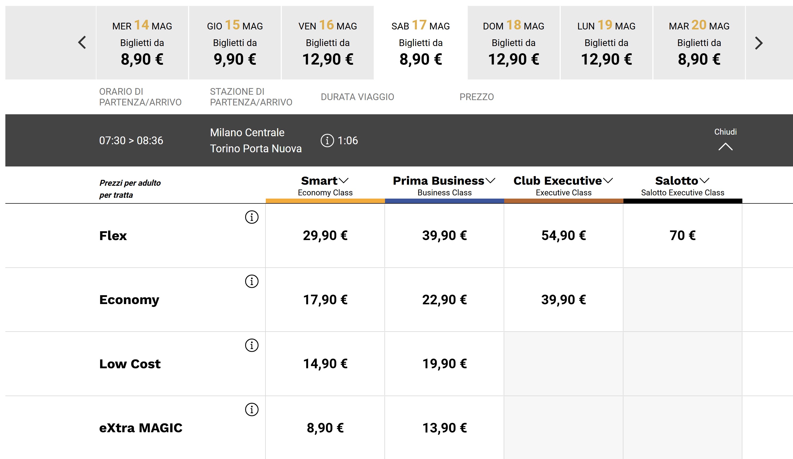Choose the GIO 15 MAG date tab
Screen dimensions: 793x459
[235, 43]
